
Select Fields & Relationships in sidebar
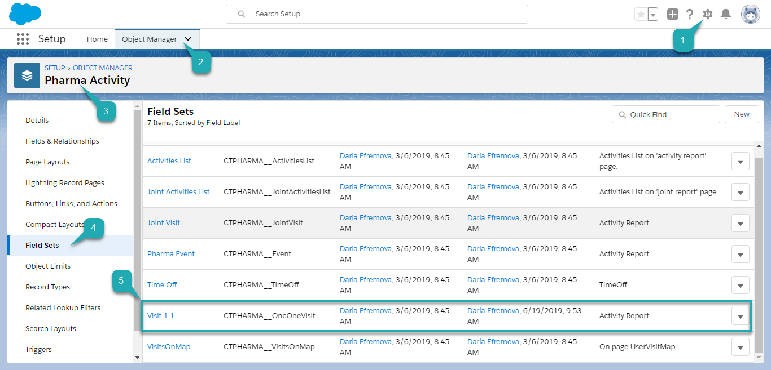click(x=62, y=141)
